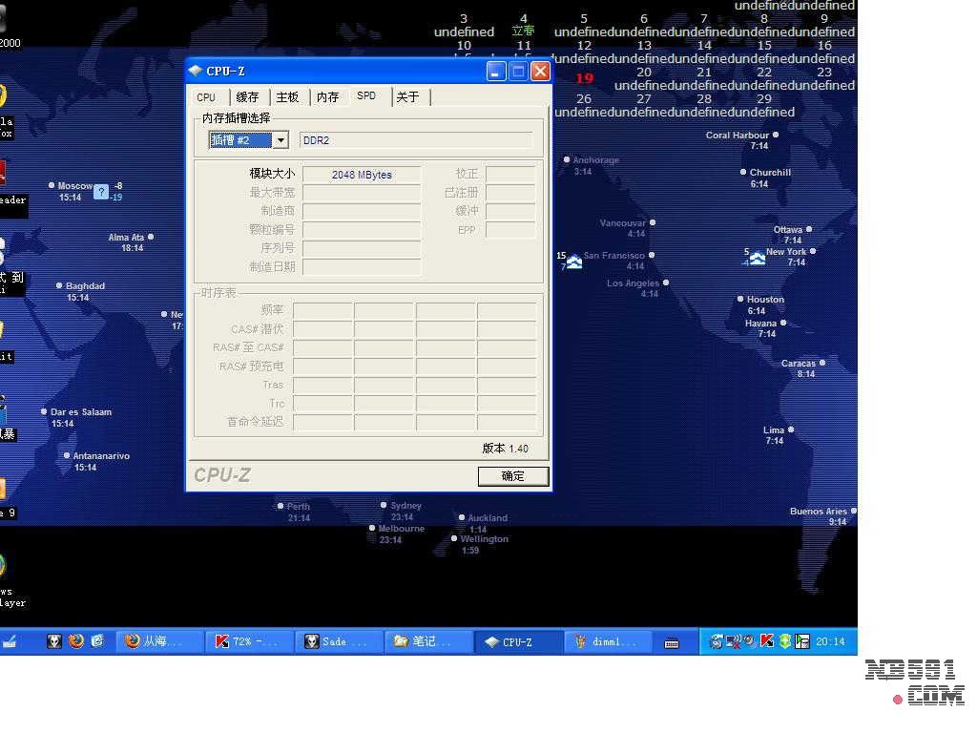The height and width of the screenshot is (733, 977).
Task: Click the 确定 button
Action: [512, 475]
